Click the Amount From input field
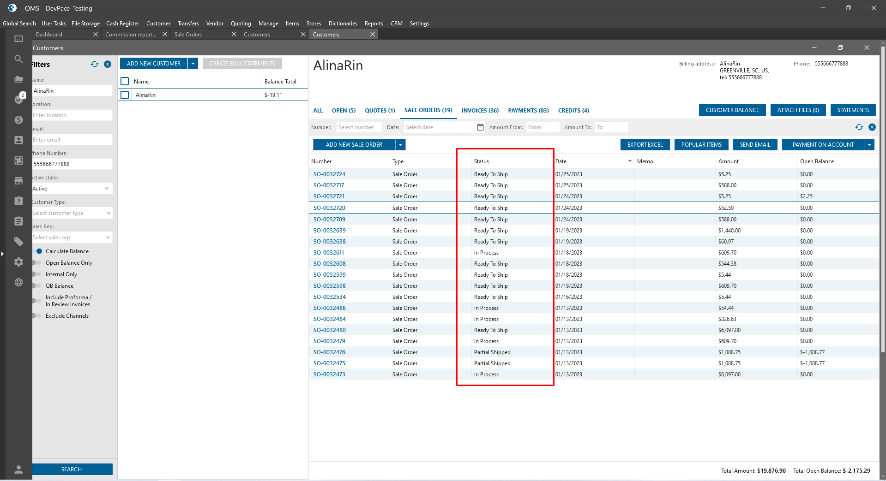Screen dimensions: 886x481 [542, 127]
